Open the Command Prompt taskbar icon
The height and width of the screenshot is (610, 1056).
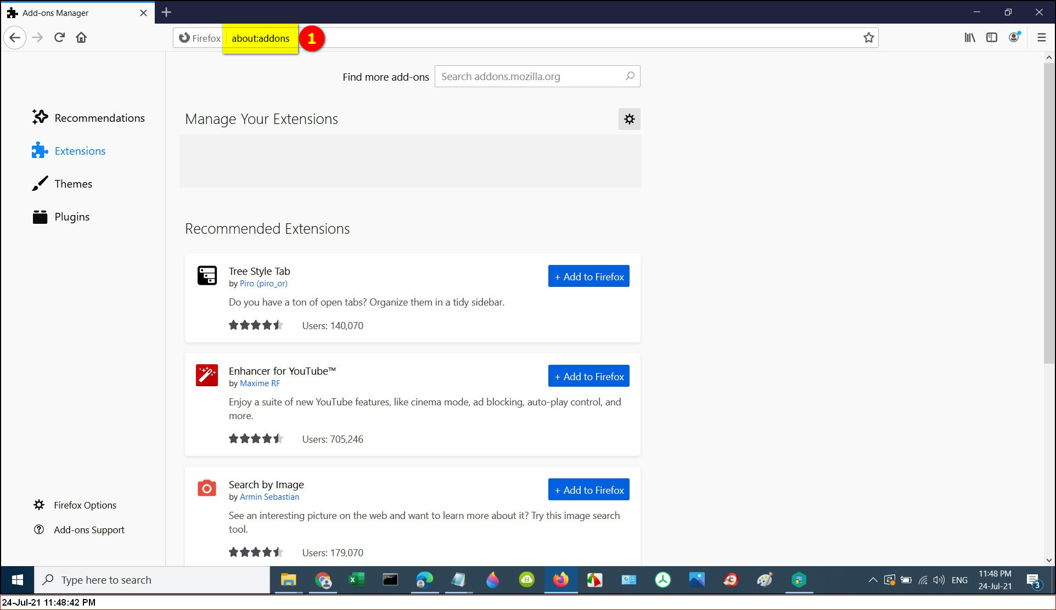tap(390, 580)
